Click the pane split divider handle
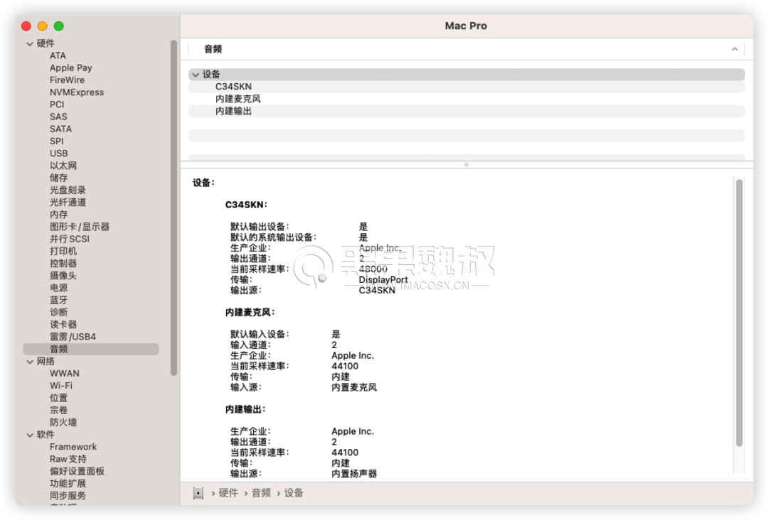 pos(466,165)
